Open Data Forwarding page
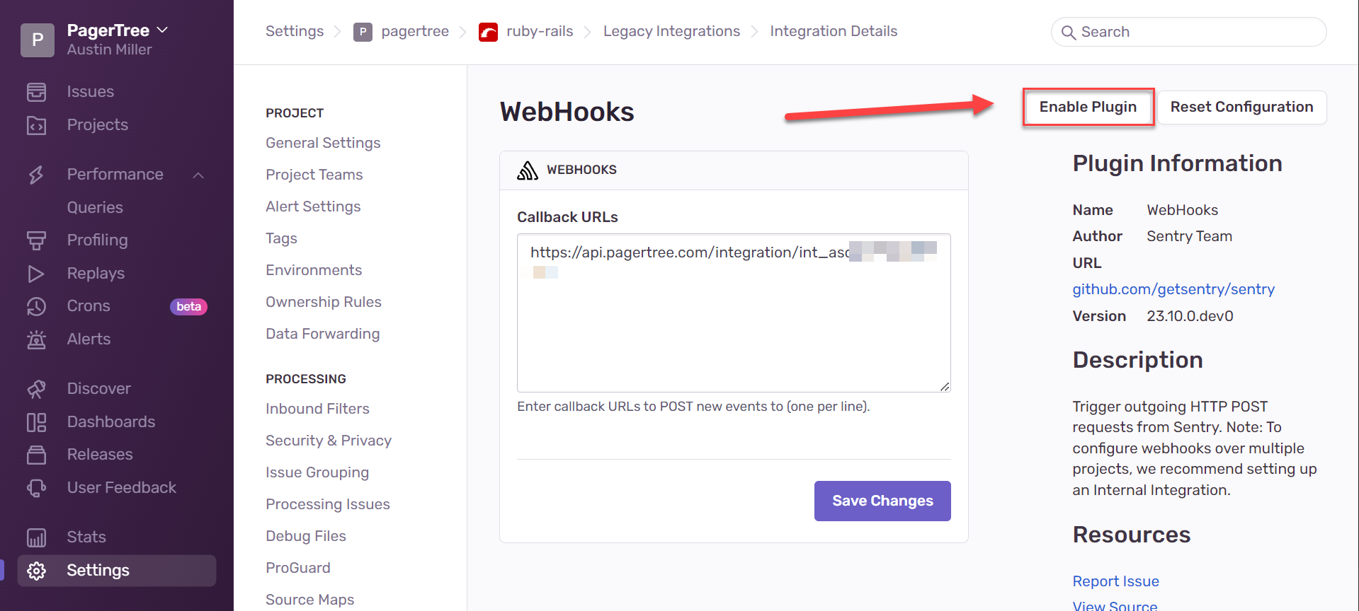The height and width of the screenshot is (611, 1359). click(x=323, y=334)
